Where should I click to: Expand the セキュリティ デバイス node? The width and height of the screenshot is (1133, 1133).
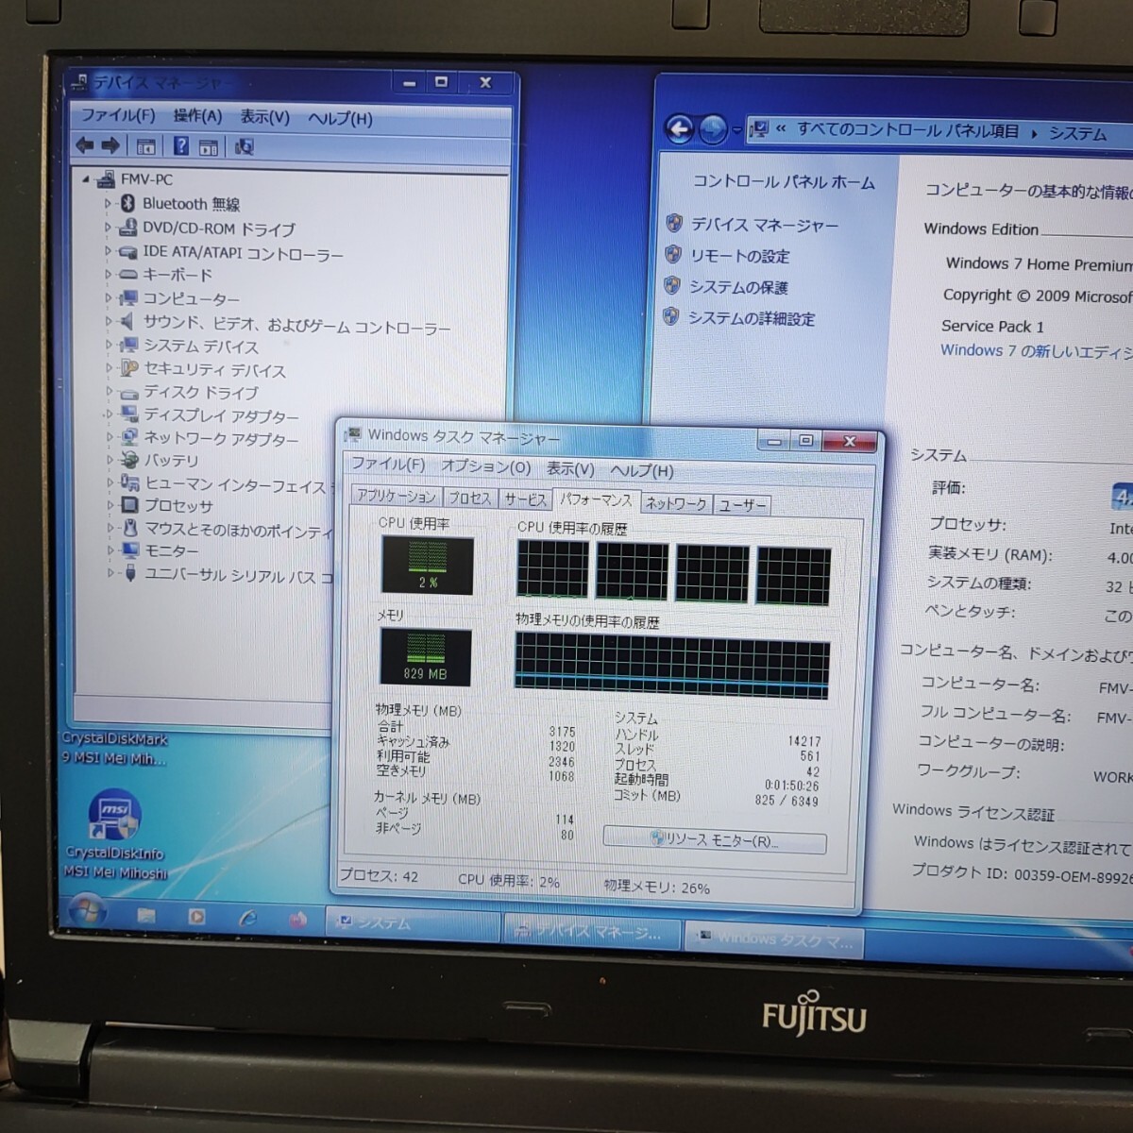(109, 369)
